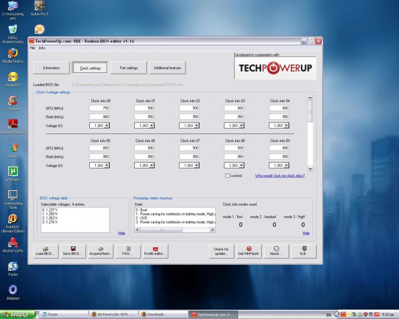Open 'Why would I lock my clock infos?' link

(280, 175)
